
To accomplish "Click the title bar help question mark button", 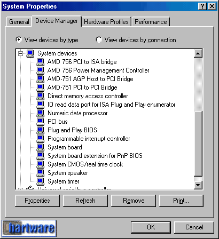I will 202,6.
